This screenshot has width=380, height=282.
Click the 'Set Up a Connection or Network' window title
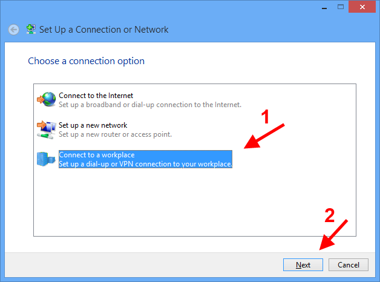tap(103, 30)
